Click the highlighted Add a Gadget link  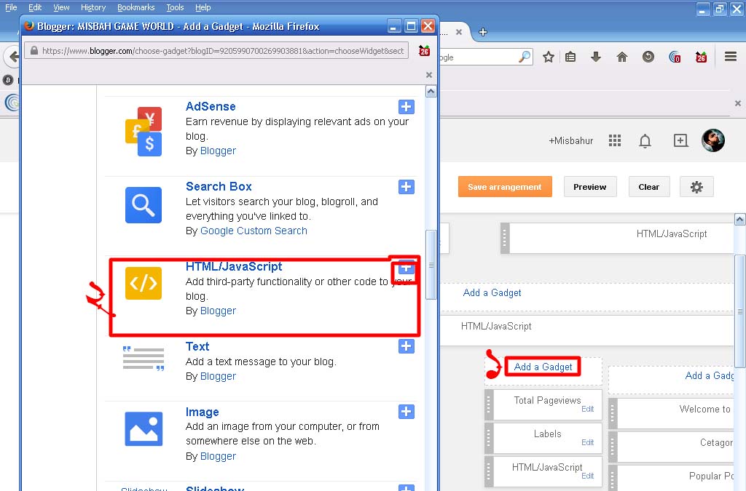(x=543, y=367)
